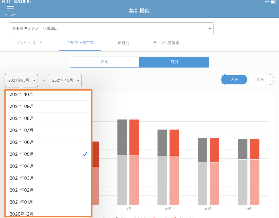Open the start month 2021年05月 dropdown
Image resolution: width=279 pixels, height=218 pixels.
[x=21, y=80]
